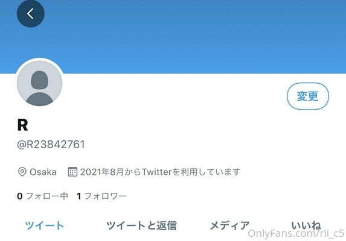Open the フォロー中 following list
This screenshot has width=346, height=241.
click(x=46, y=196)
